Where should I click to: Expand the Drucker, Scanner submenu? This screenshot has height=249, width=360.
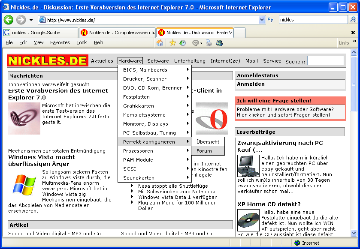click(154, 79)
